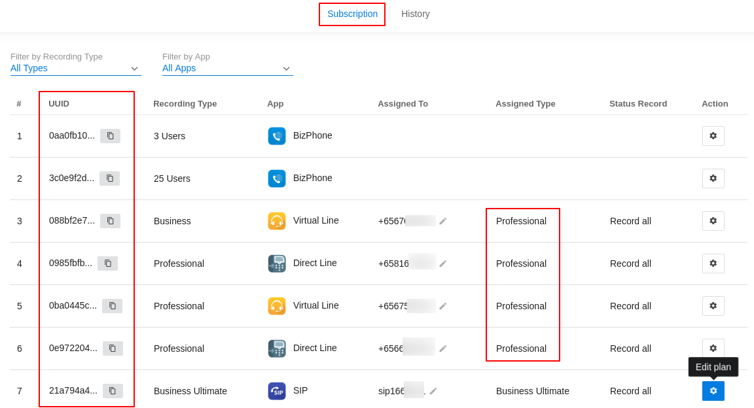Copy the UUID 21a794a4 in row 7
Image resolution: width=754 pixels, height=408 pixels.
point(113,391)
